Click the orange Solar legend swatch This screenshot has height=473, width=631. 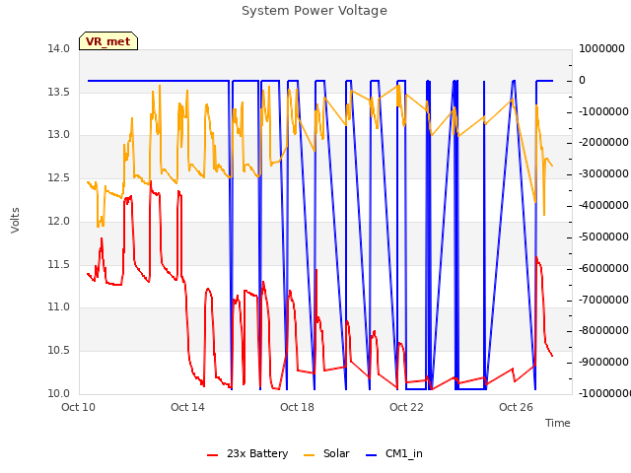point(309,455)
